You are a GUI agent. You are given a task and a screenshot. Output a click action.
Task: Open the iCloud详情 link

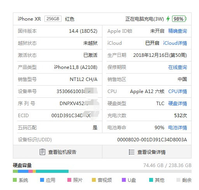pyautogui.click(x=175, y=43)
